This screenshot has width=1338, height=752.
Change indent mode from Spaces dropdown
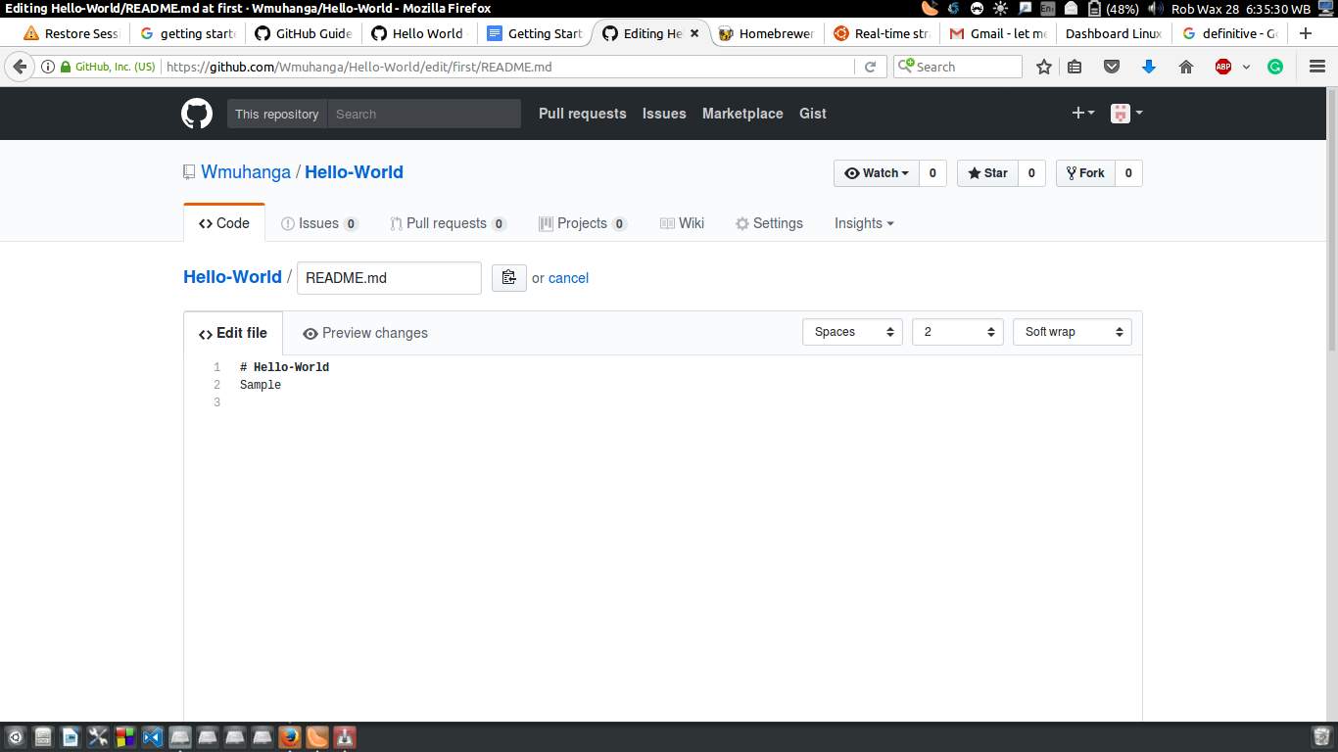pyautogui.click(x=851, y=332)
